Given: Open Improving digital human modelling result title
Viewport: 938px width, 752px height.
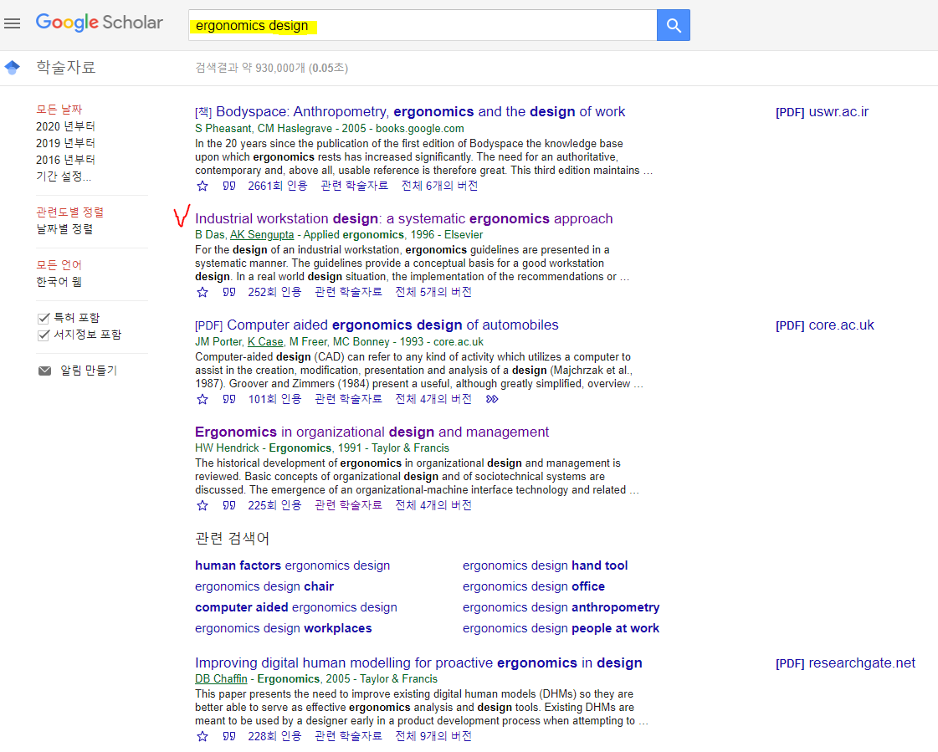Looking at the screenshot, I should click(418, 662).
